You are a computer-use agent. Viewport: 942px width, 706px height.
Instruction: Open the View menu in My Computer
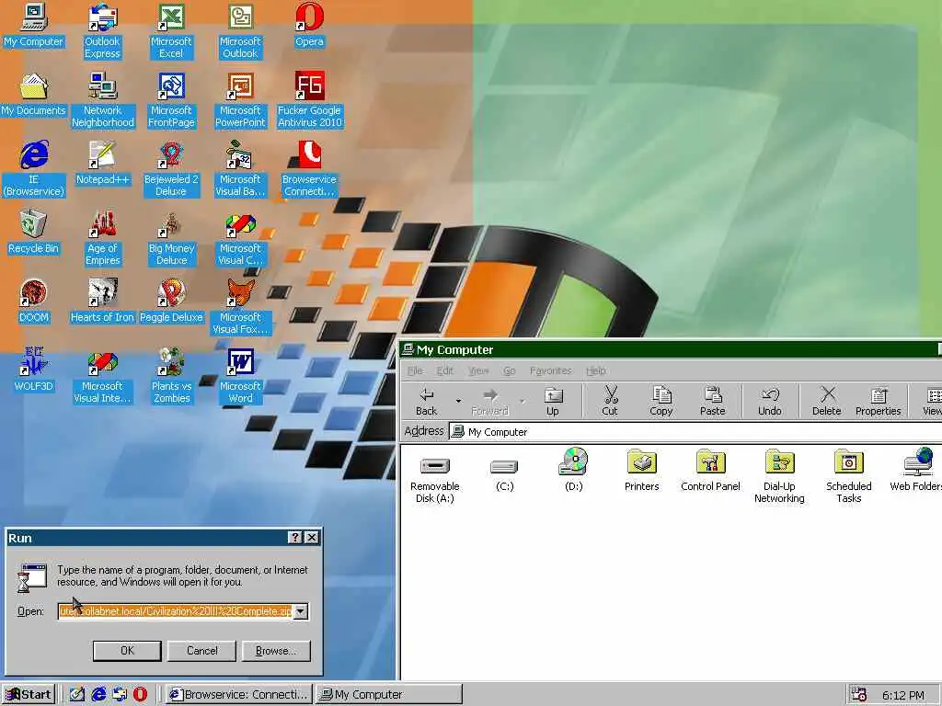pyautogui.click(x=478, y=370)
